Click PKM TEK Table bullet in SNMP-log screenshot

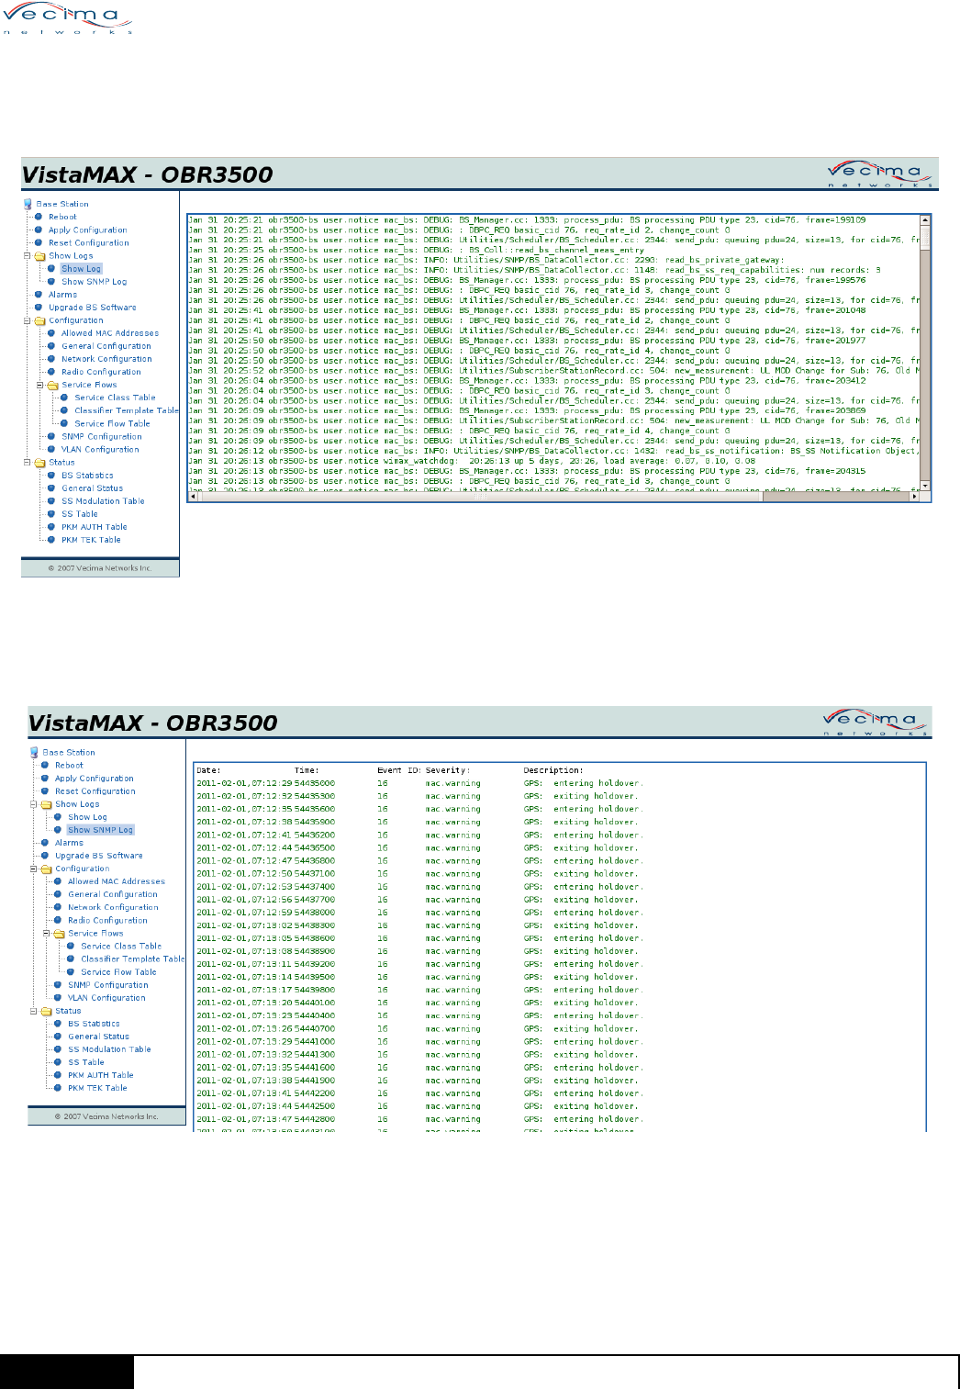tap(58, 1088)
